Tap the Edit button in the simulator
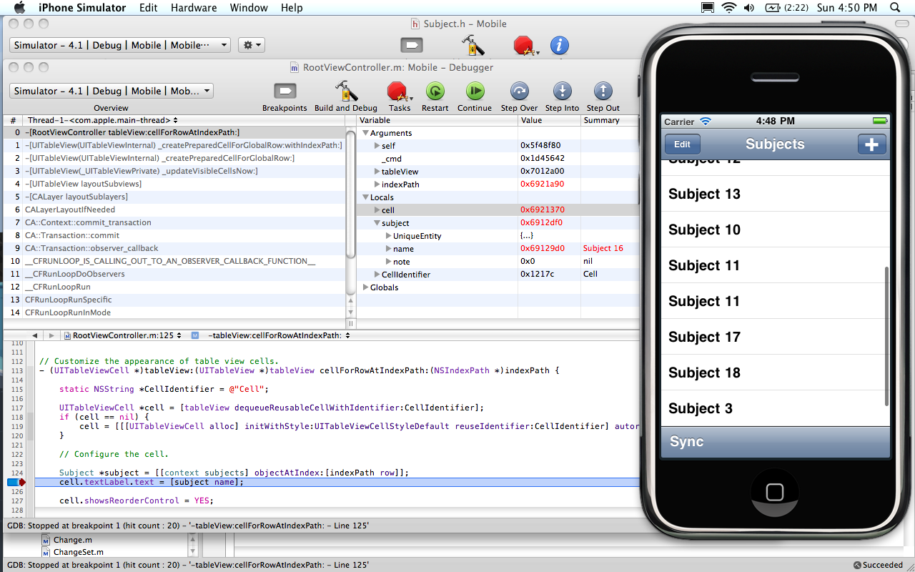This screenshot has width=915, height=572. click(683, 144)
